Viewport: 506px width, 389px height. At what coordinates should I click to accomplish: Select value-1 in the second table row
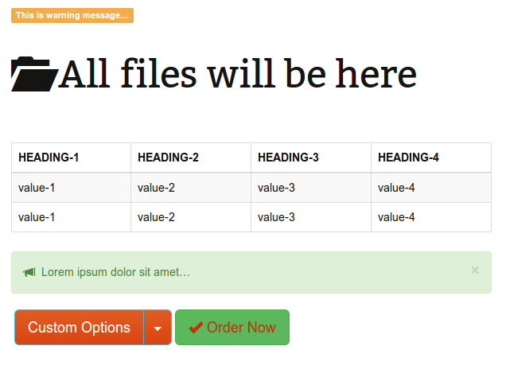pyautogui.click(x=72, y=217)
